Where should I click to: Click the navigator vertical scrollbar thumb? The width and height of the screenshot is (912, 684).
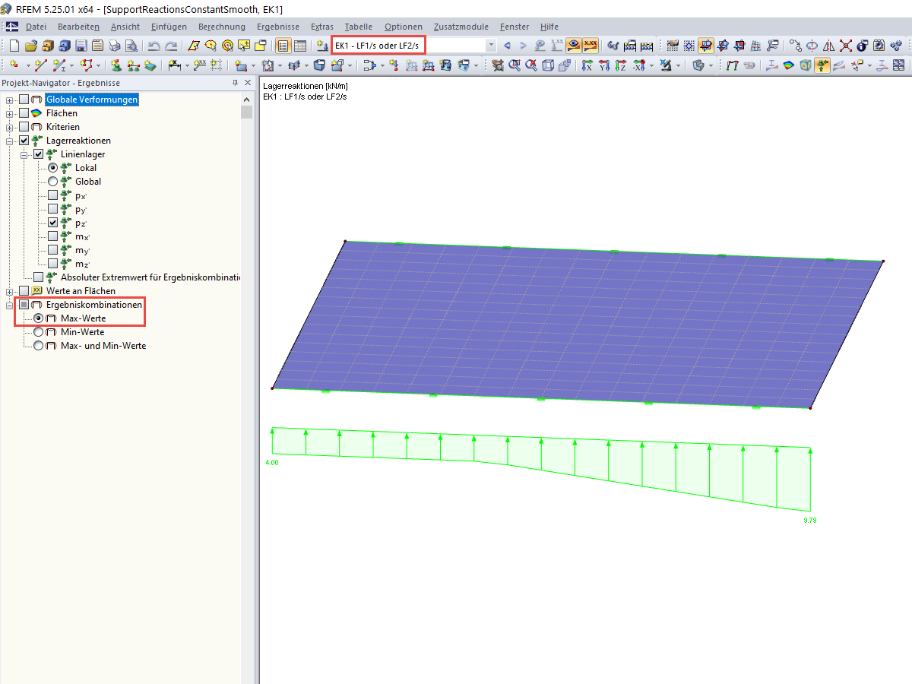(x=247, y=112)
